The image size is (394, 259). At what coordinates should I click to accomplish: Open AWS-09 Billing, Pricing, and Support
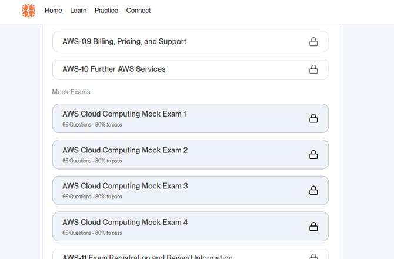point(124,42)
